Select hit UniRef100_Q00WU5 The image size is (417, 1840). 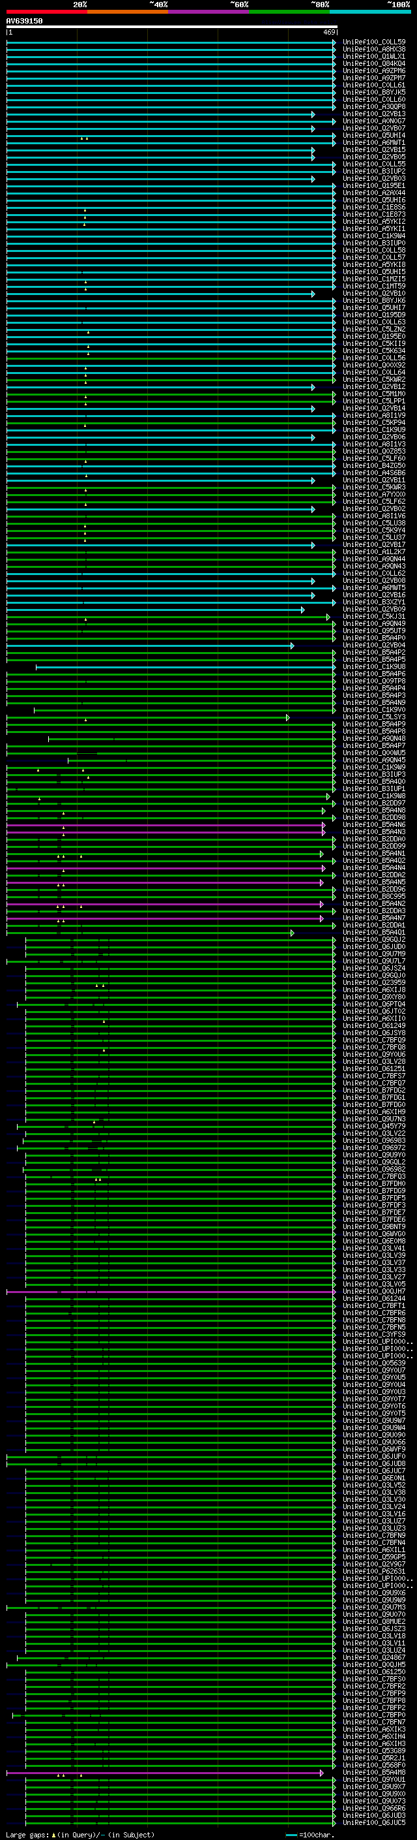point(374,753)
